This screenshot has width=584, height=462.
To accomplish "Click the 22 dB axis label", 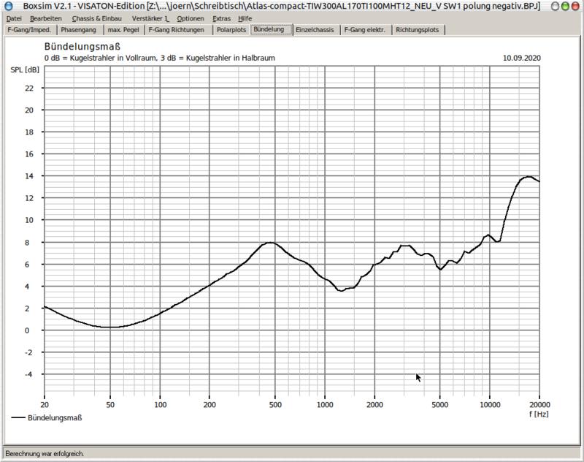I will coord(29,88).
